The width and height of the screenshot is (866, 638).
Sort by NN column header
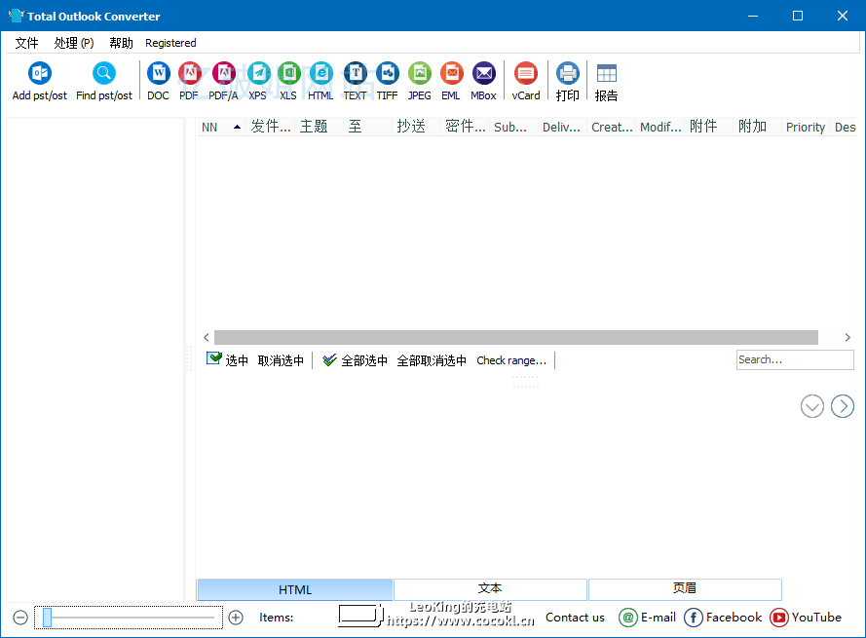(221, 127)
